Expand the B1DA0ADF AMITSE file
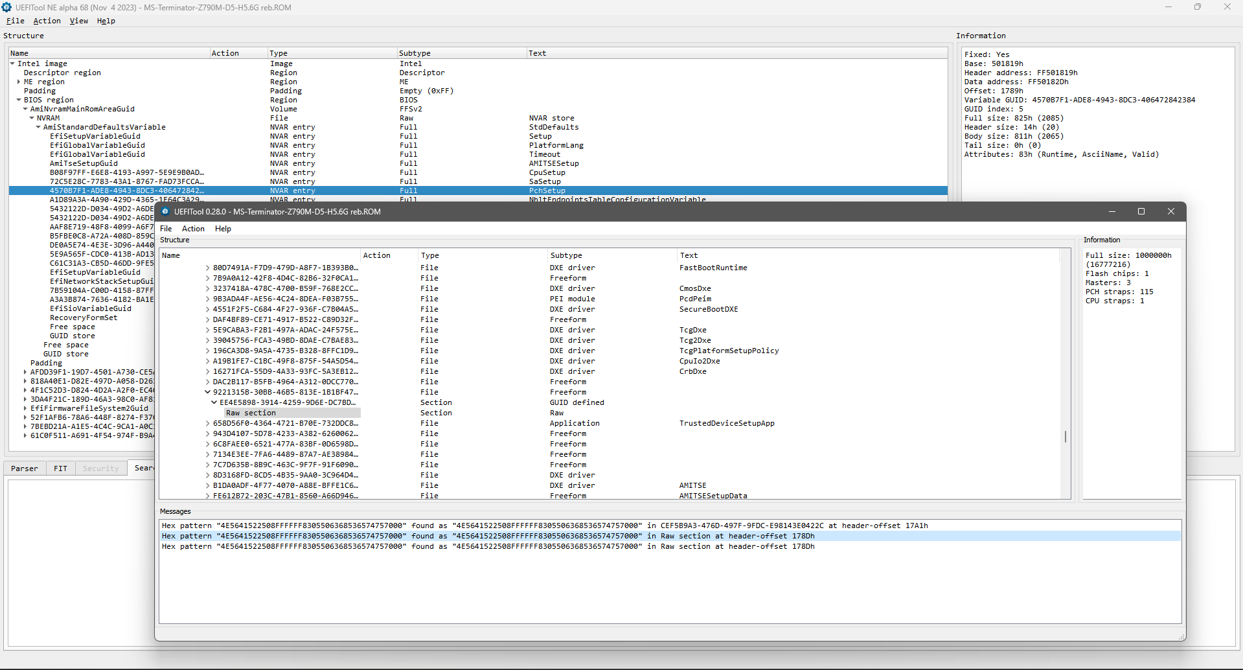This screenshot has width=1243, height=670. point(208,485)
